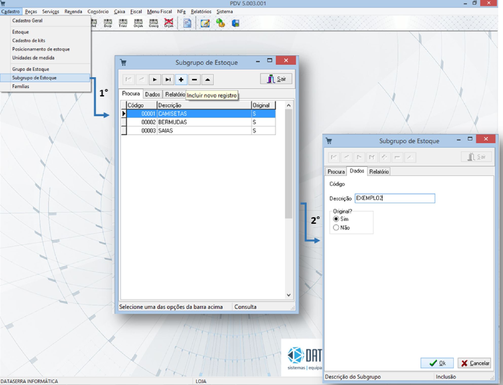The image size is (503, 385).
Task: Open the Relatórios menu
Action: point(201,12)
